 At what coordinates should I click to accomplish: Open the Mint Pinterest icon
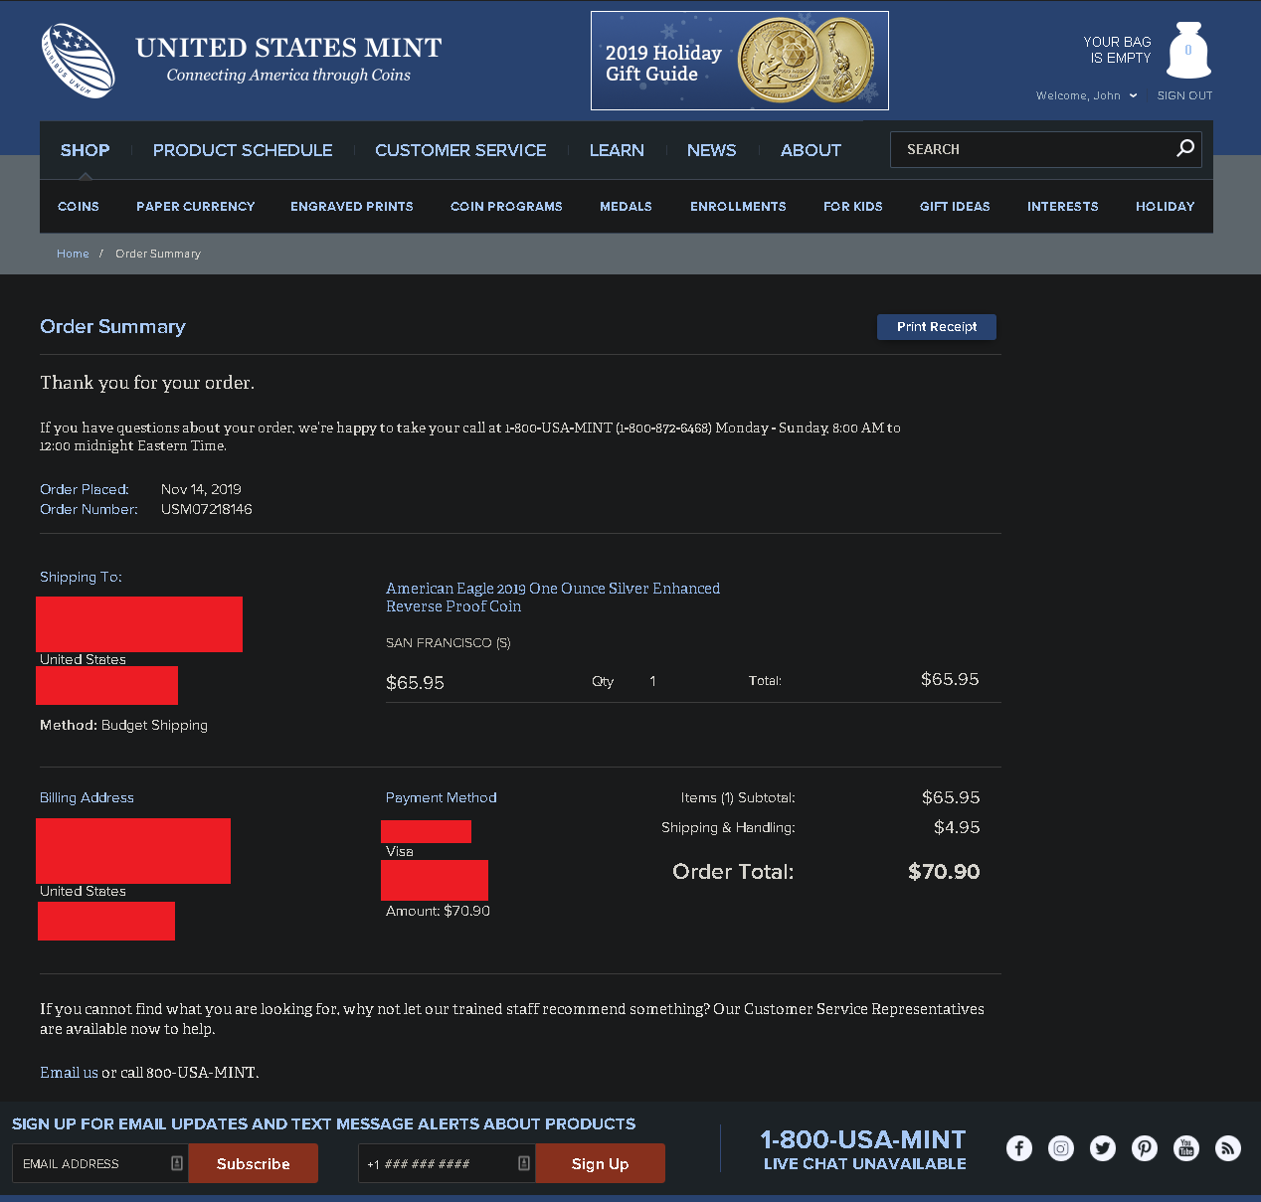[1145, 1148]
